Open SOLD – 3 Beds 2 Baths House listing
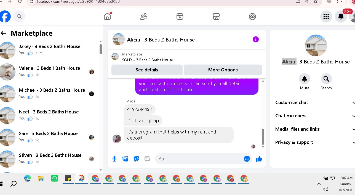 point(148,60)
